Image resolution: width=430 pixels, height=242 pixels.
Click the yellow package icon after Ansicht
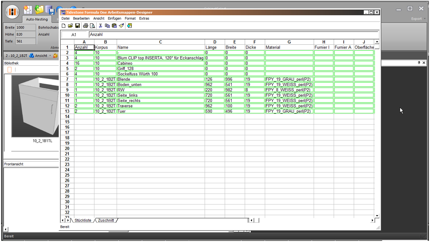click(55, 56)
